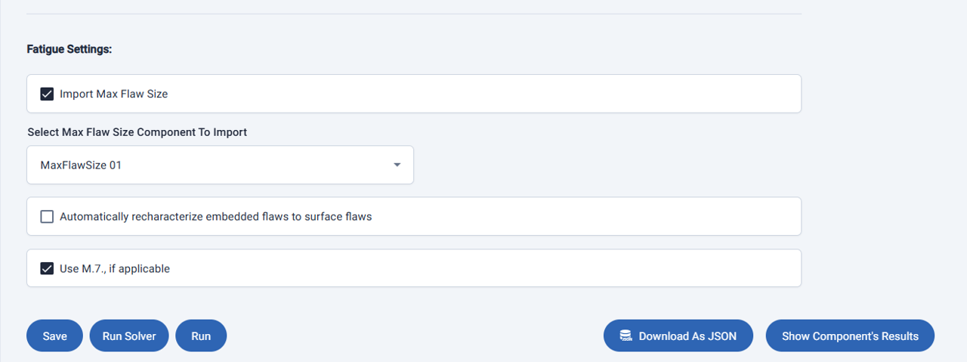
Task: Click the database icon in Download As JSON
Action: click(626, 336)
